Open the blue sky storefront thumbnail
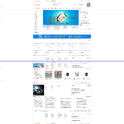Viewport: 124px width, 124px height. pos(39,65)
